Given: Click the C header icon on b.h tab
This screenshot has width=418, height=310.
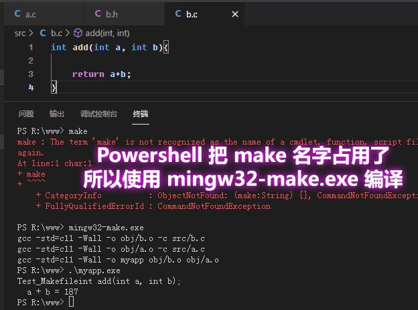Looking at the screenshot, I should [x=98, y=13].
